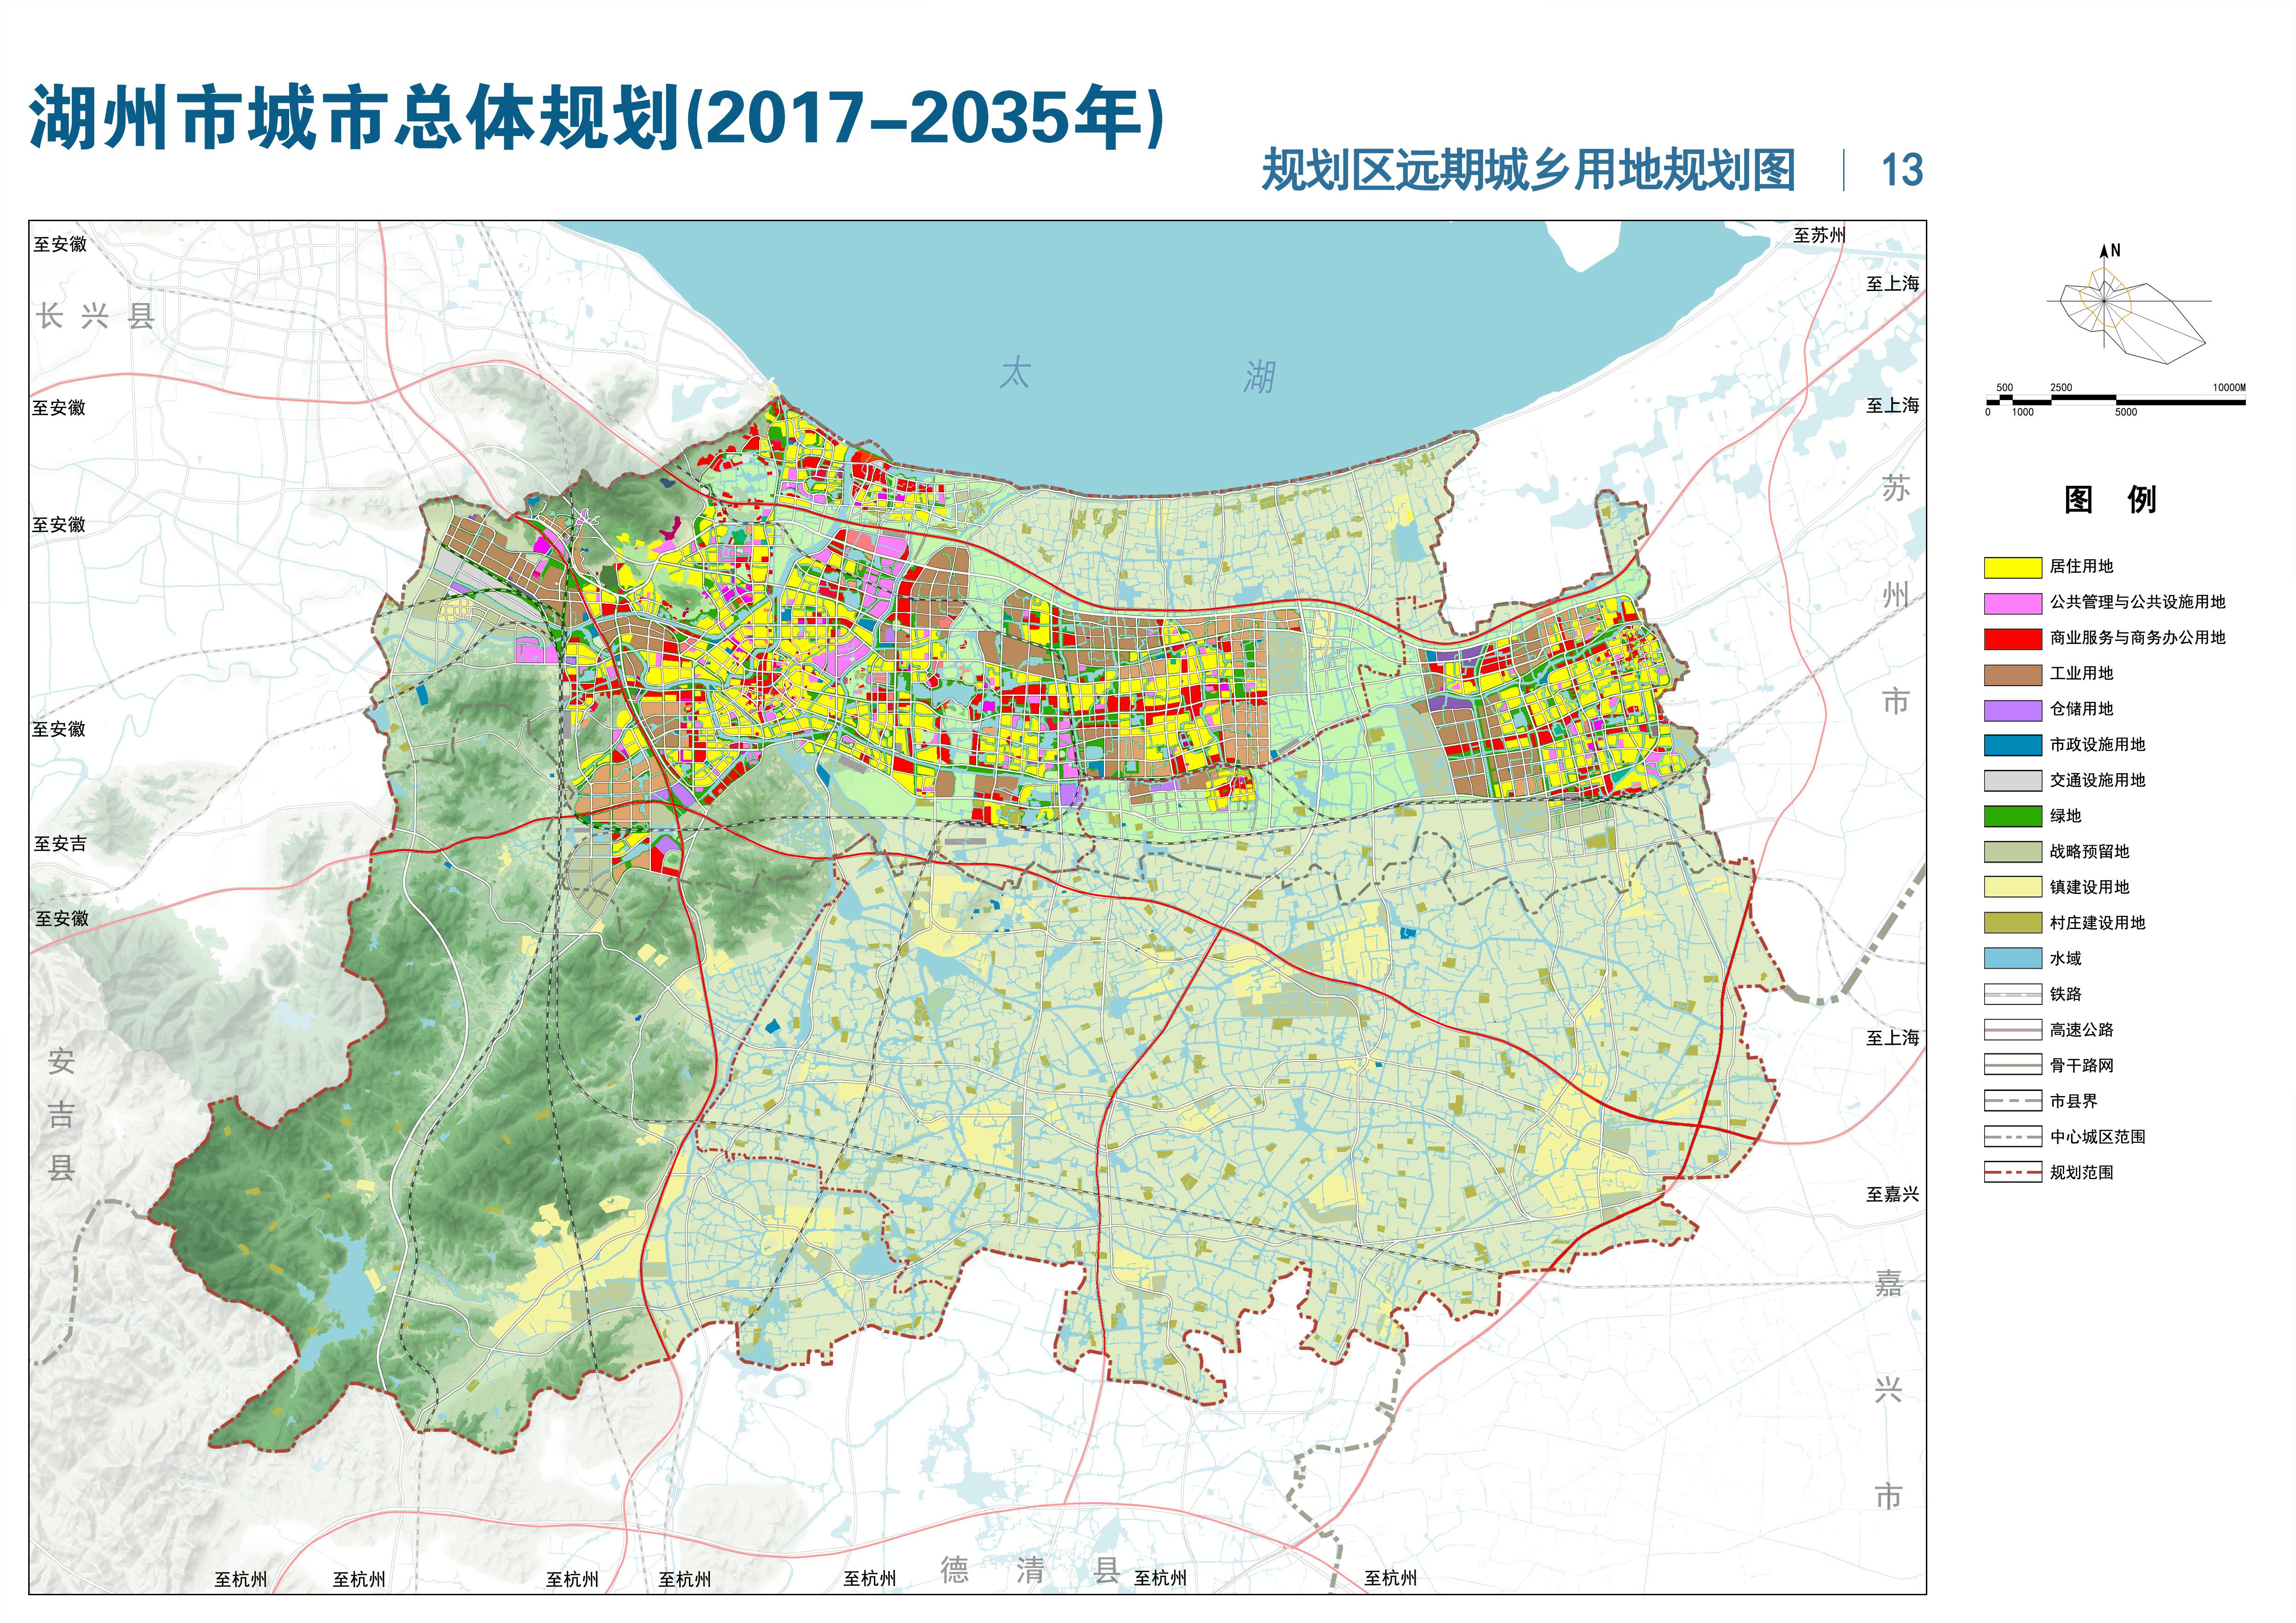Viewport: 2296px width, 1623px height.
Task: Select the green 绿地 legend swatch
Action: 2012,817
